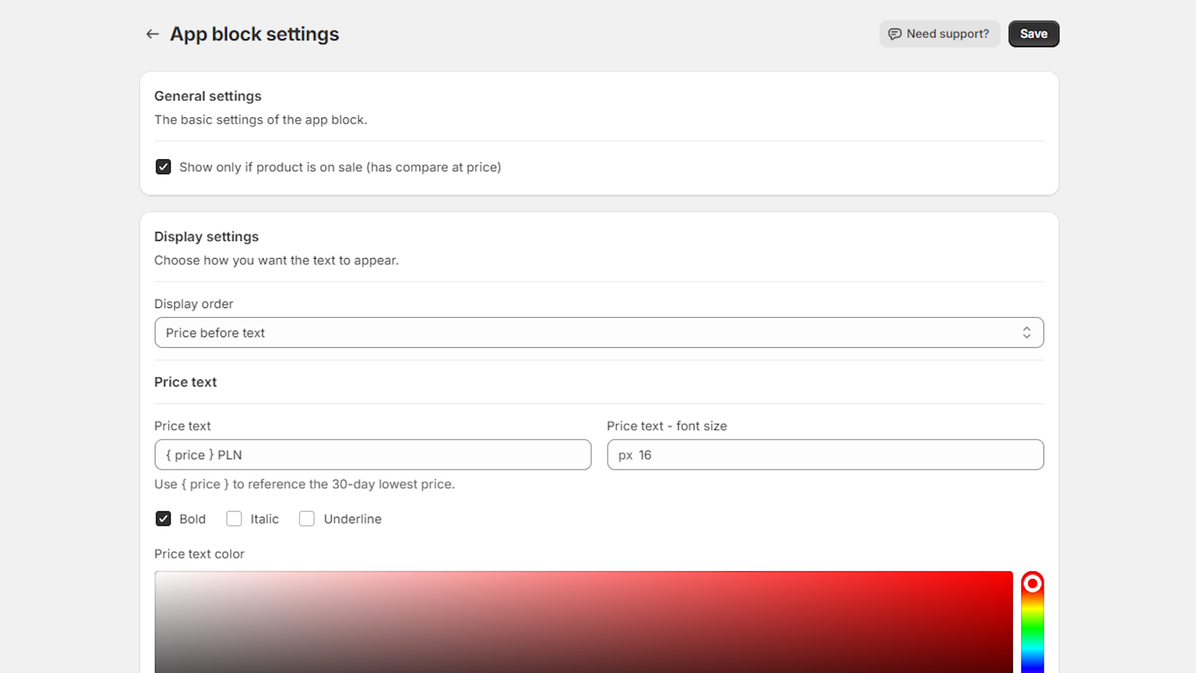The image size is (1196, 673).
Task: Click the Price text input field
Action: (373, 455)
